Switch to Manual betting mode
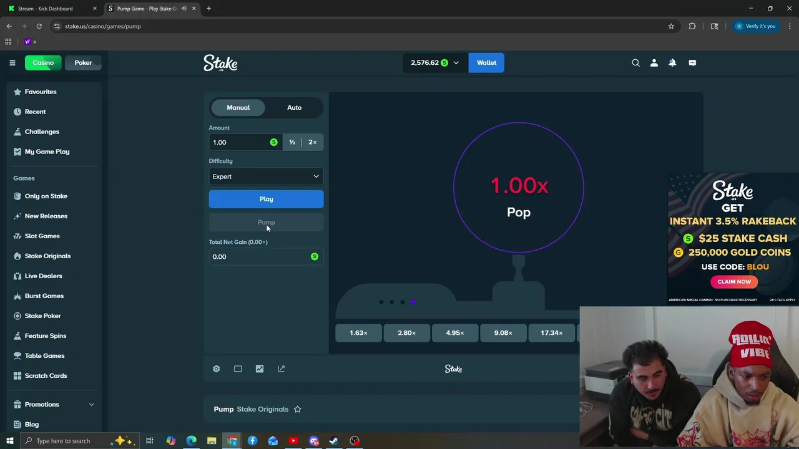Viewport: 799px width, 449px height. [x=238, y=107]
